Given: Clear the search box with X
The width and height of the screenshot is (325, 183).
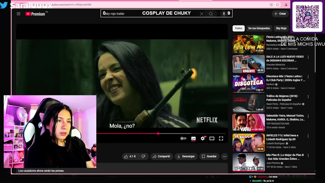Looking at the screenshot, I should tap(202, 14).
